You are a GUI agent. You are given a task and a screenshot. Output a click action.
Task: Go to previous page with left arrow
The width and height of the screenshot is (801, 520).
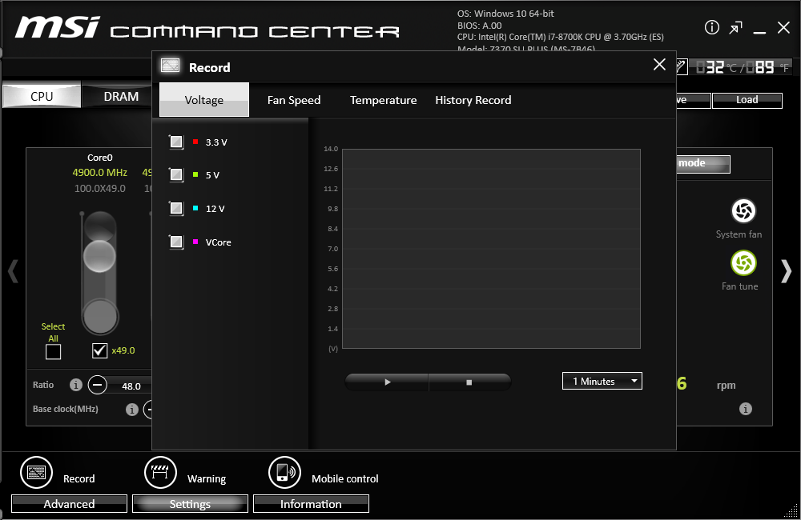coord(13,271)
